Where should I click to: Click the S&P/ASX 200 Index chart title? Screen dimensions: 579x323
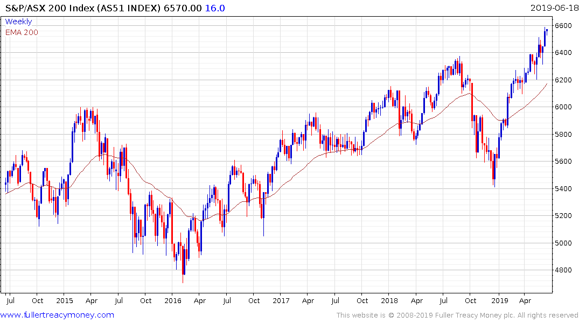[x=83, y=8]
